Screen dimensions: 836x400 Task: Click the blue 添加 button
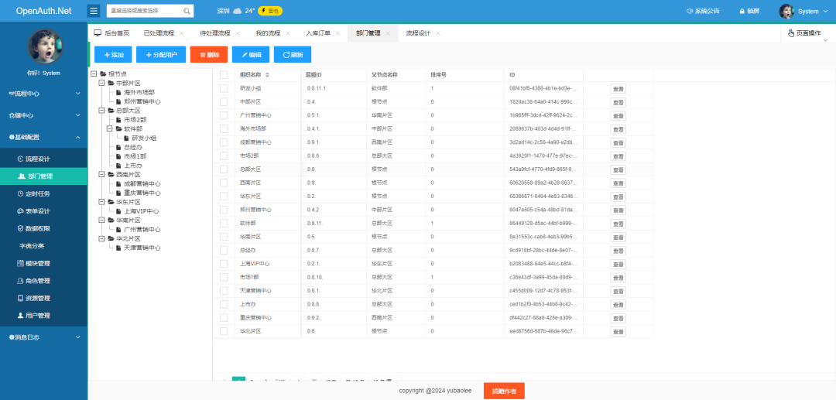coord(113,55)
